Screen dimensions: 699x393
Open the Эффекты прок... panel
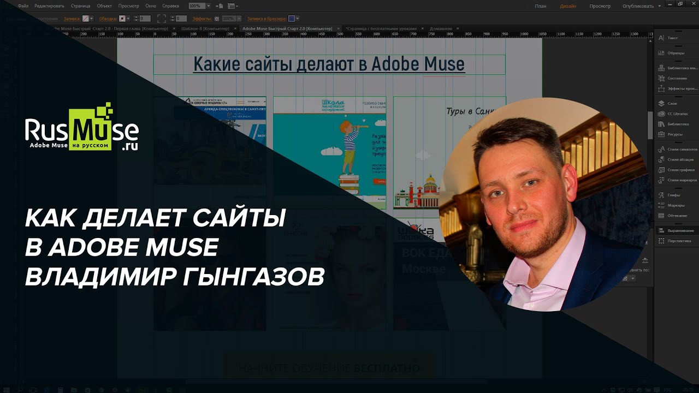point(677,88)
